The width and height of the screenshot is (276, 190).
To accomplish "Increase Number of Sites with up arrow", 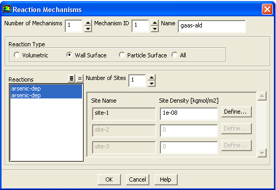I will coord(151,77).
